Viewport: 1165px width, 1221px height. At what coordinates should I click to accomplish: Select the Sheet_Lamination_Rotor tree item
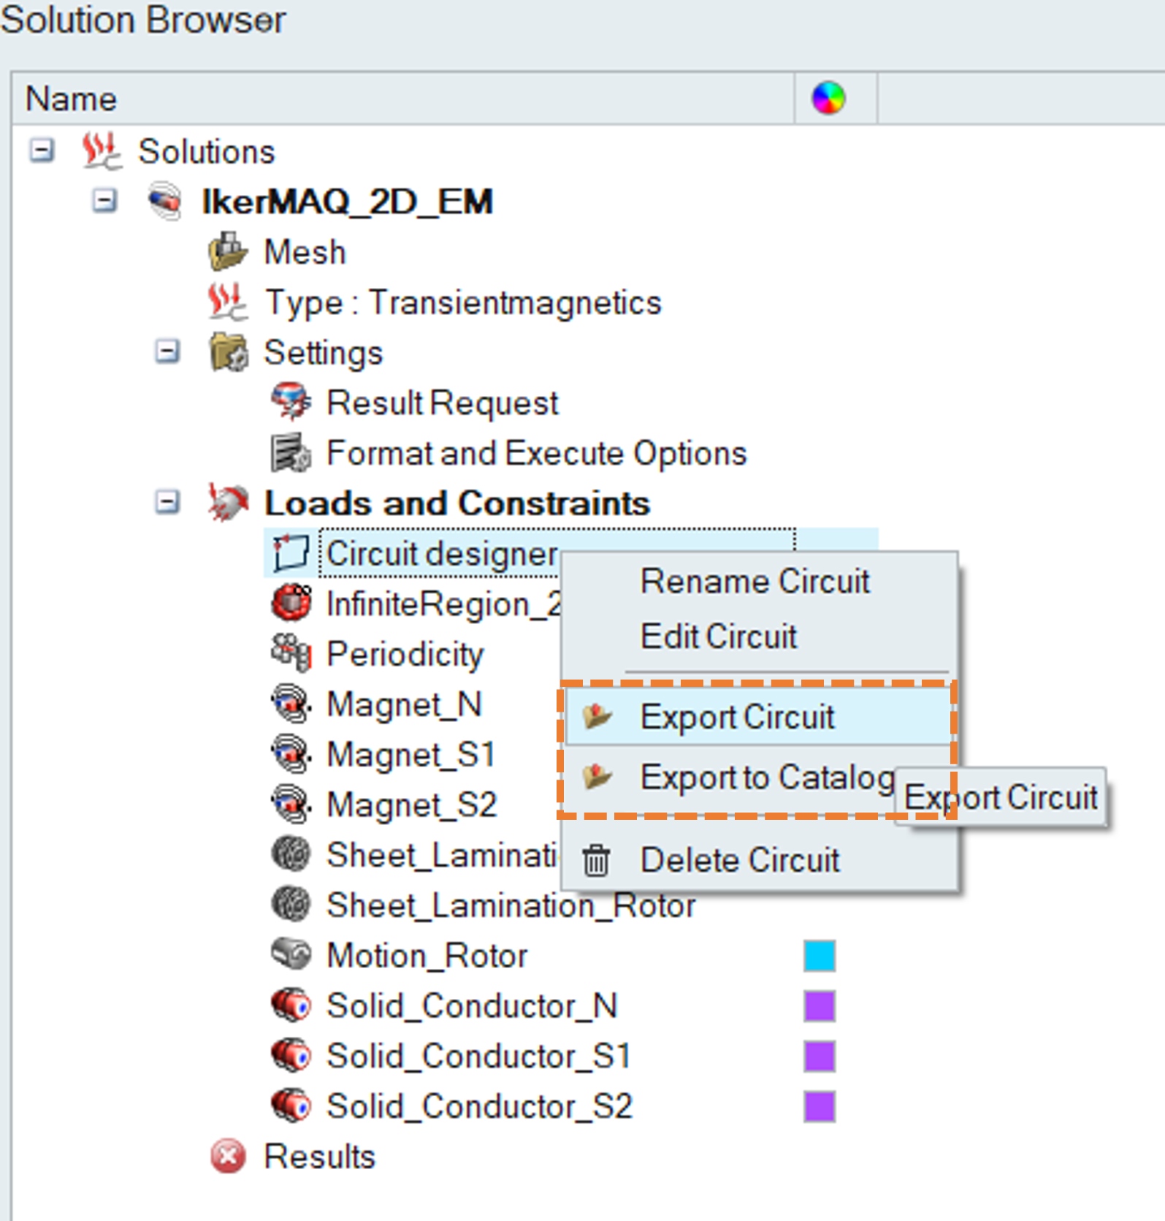(511, 906)
